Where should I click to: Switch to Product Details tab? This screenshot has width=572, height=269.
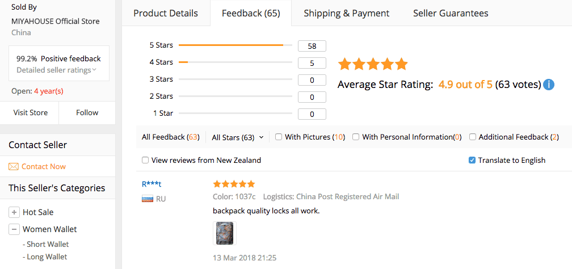pos(166,13)
